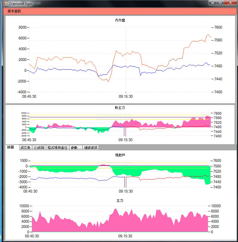Screen dimensions: 238x242
Task: Click the 現散戶 chart title
Action: (120, 155)
